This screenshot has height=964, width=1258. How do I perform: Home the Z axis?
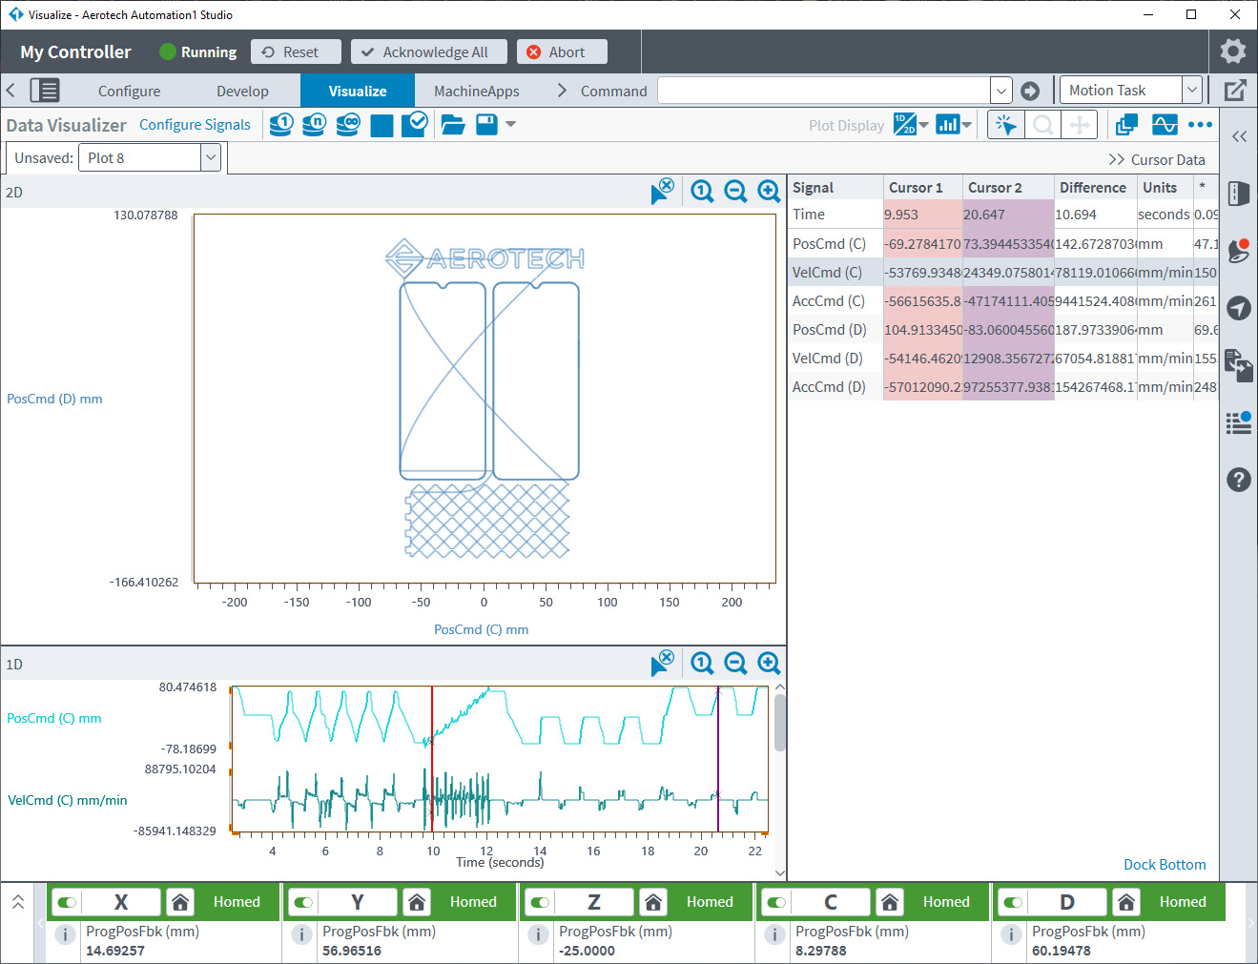click(x=653, y=902)
